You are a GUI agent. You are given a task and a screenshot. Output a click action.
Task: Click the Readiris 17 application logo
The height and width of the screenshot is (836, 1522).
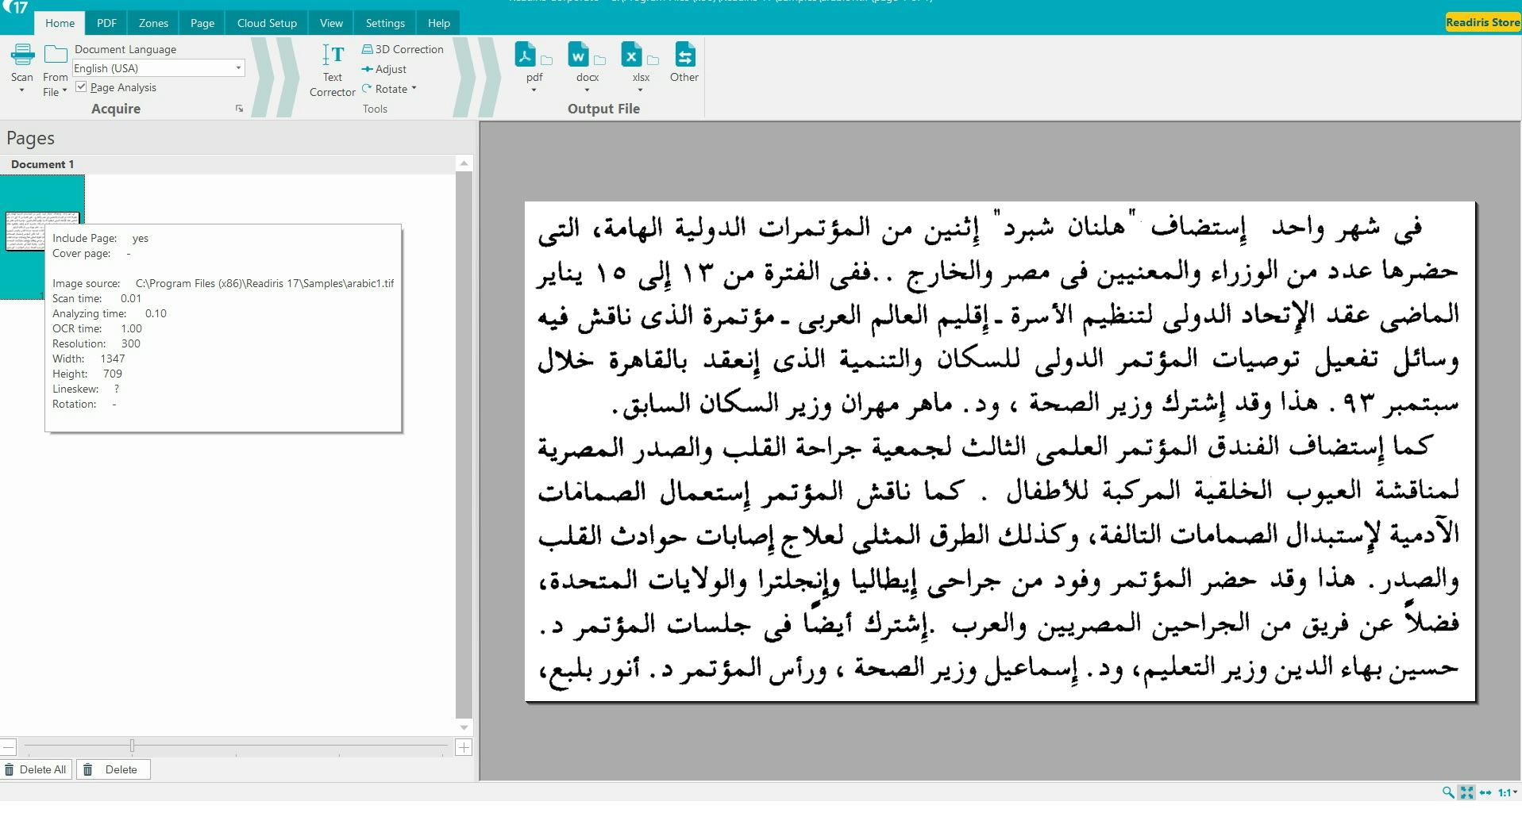pos(15,7)
